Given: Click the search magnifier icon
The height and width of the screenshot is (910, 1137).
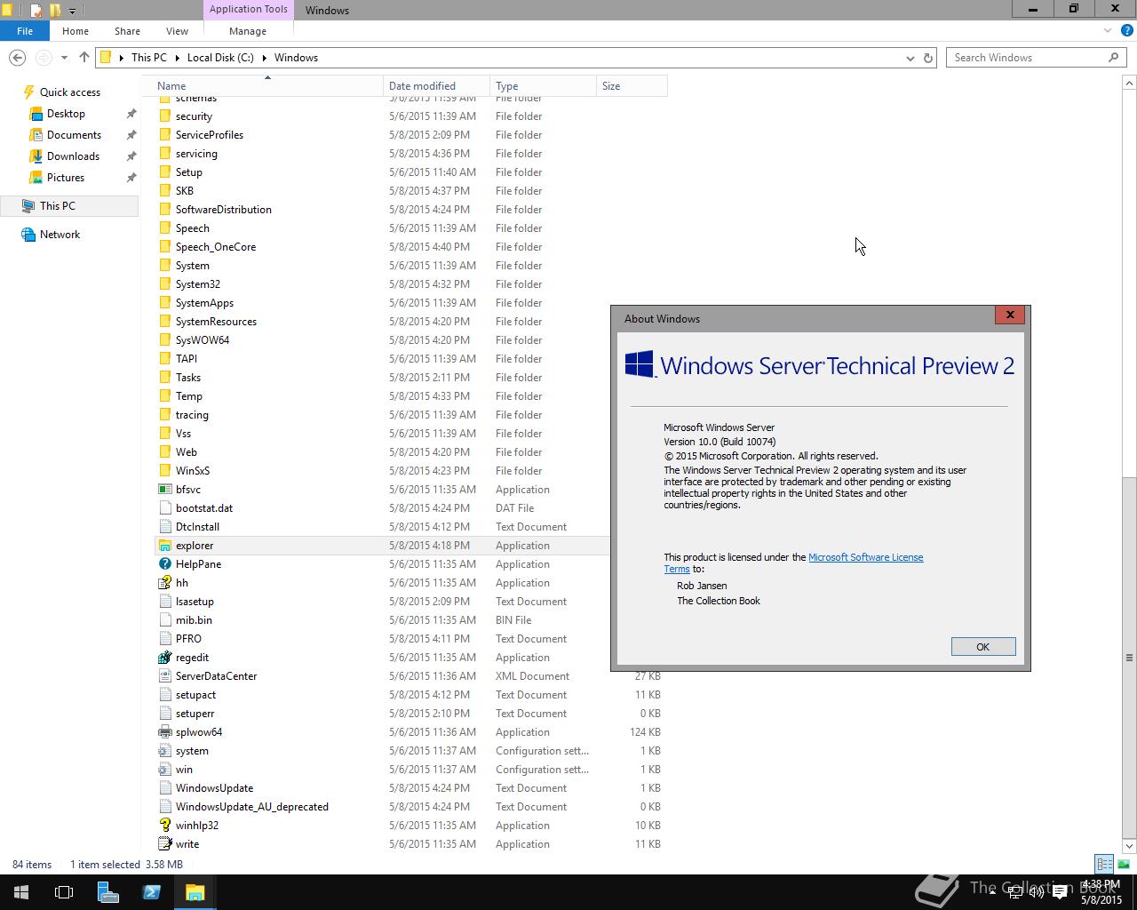Looking at the screenshot, I should pyautogui.click(x=1113, y=58).
